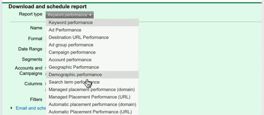Select Automatic Placement Performance (URL)

(x=92, y=112)
